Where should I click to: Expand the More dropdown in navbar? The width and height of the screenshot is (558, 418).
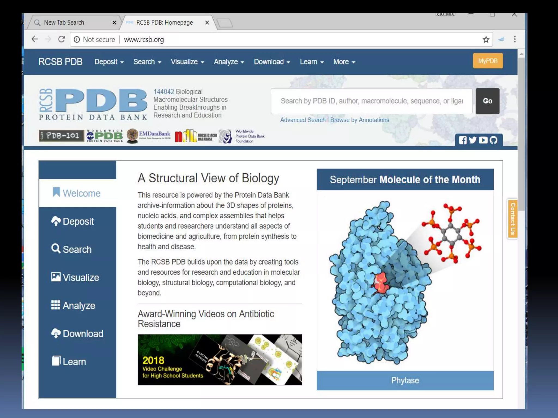click(x=344, y=62)
